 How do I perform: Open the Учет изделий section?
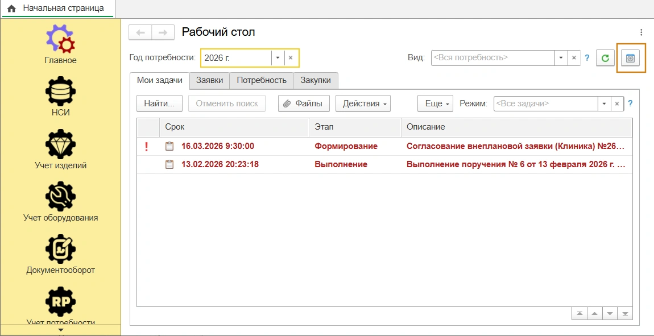pos(60,150)
